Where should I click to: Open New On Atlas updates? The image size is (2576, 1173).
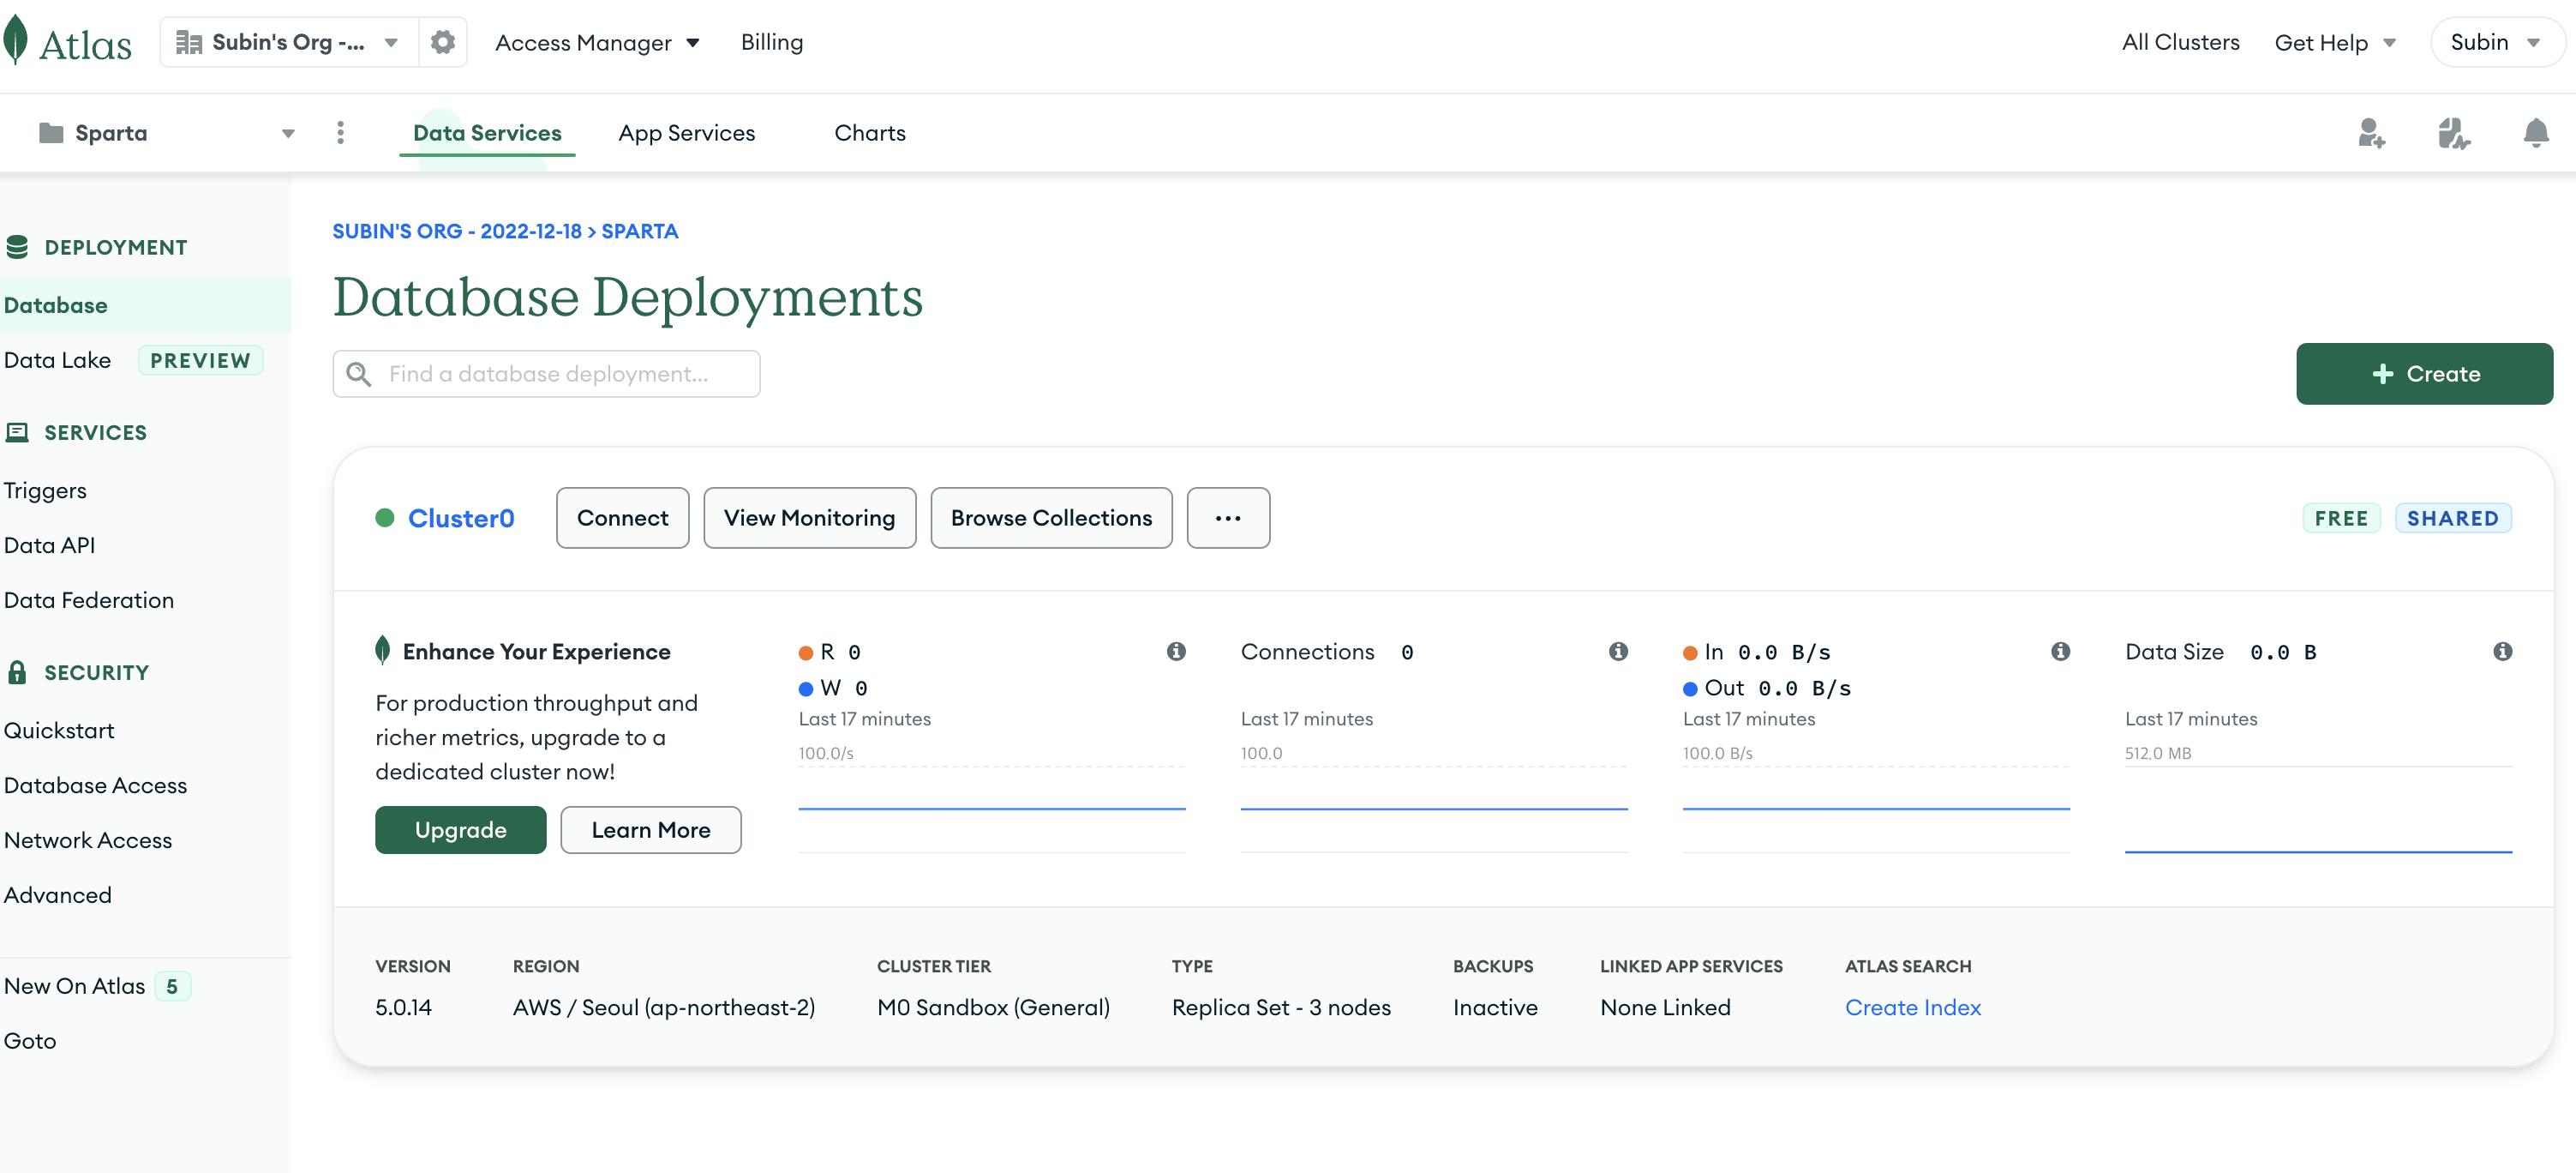coord(74,986)
